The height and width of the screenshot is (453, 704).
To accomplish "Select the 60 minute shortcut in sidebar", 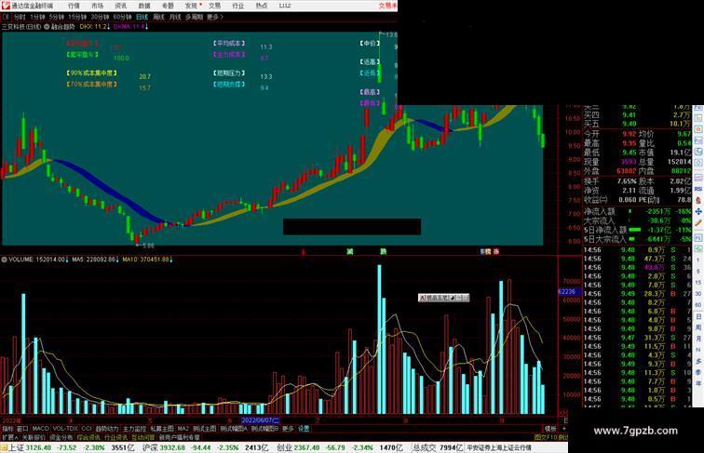I will click(x=698, y=305).
